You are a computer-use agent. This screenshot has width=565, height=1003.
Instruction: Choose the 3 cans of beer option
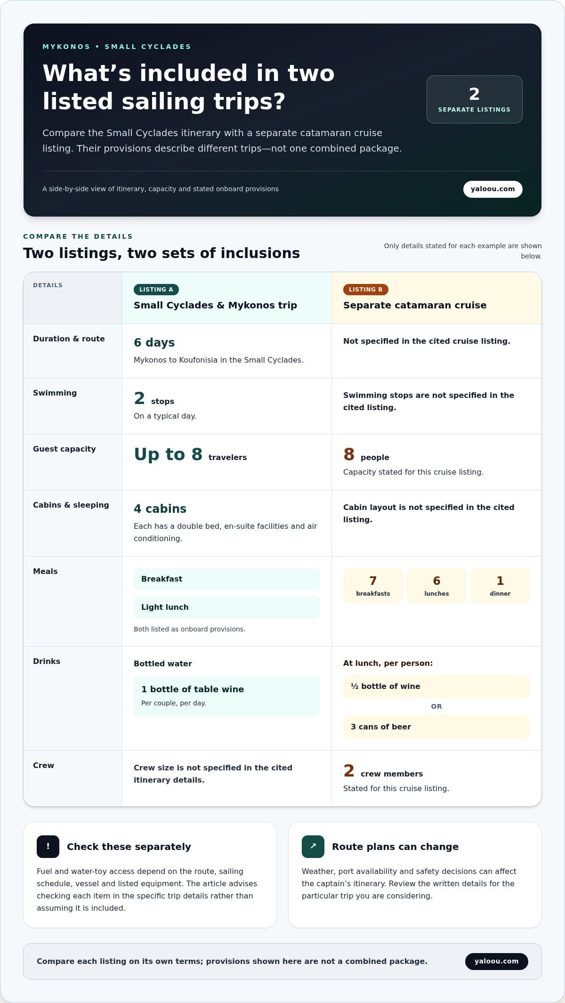coord(436,727)
